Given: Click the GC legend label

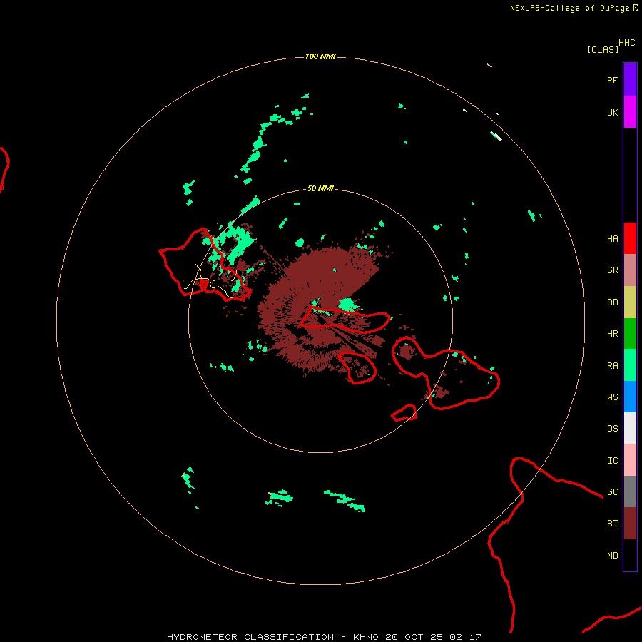Looking at the screenshot, I should 612,492.
